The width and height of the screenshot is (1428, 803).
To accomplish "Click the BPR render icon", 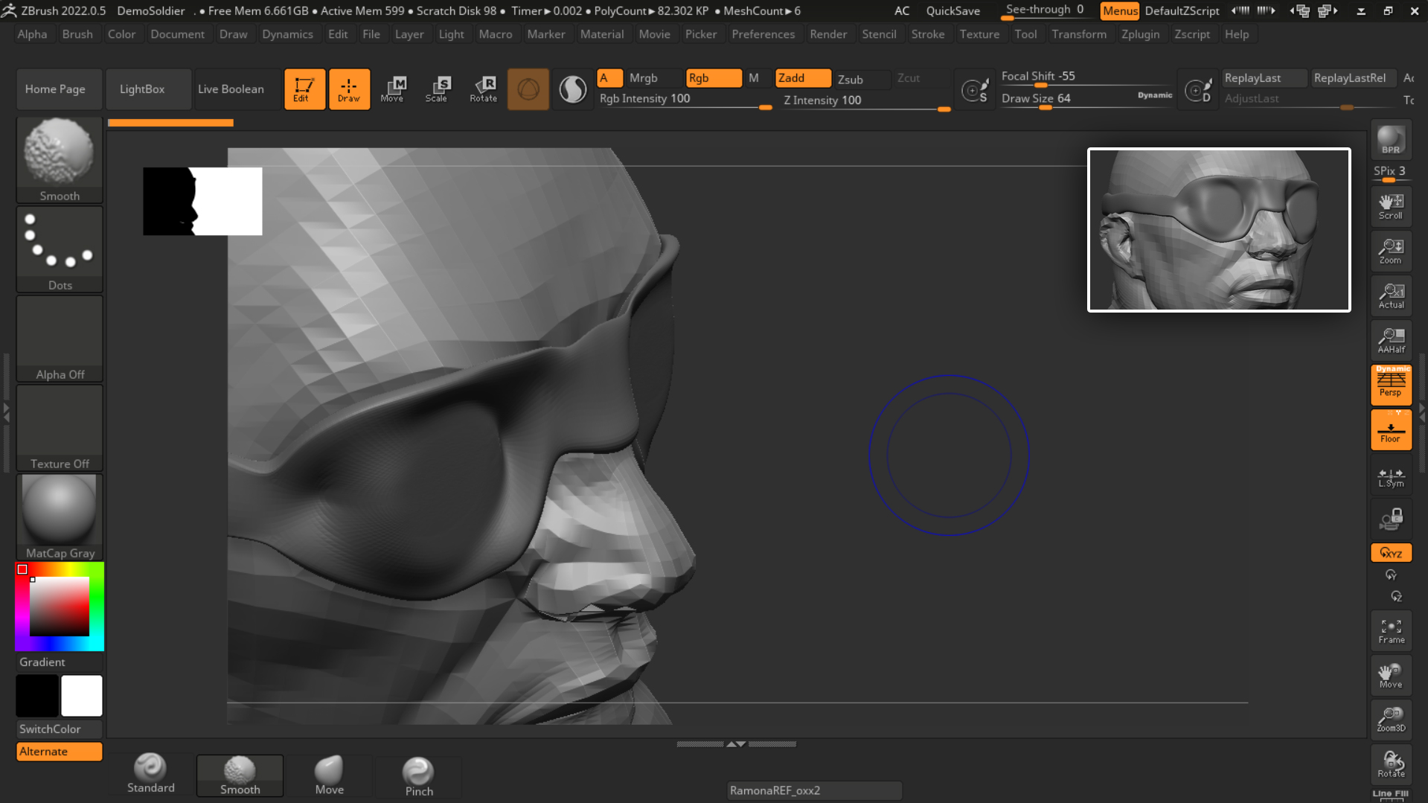I will pos(1390,141).
